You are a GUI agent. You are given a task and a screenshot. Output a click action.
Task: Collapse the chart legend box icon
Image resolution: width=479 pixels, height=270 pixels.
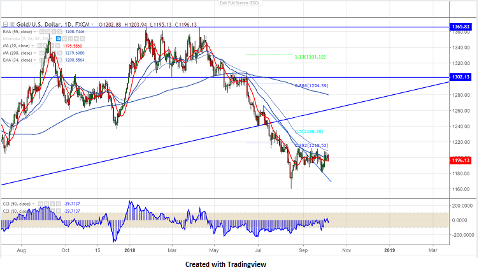coord(6,24)
